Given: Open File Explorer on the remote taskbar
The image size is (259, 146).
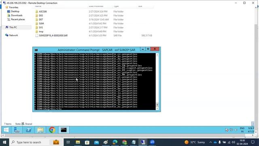Looking at the screenshot, I should [x=40, y=130].
